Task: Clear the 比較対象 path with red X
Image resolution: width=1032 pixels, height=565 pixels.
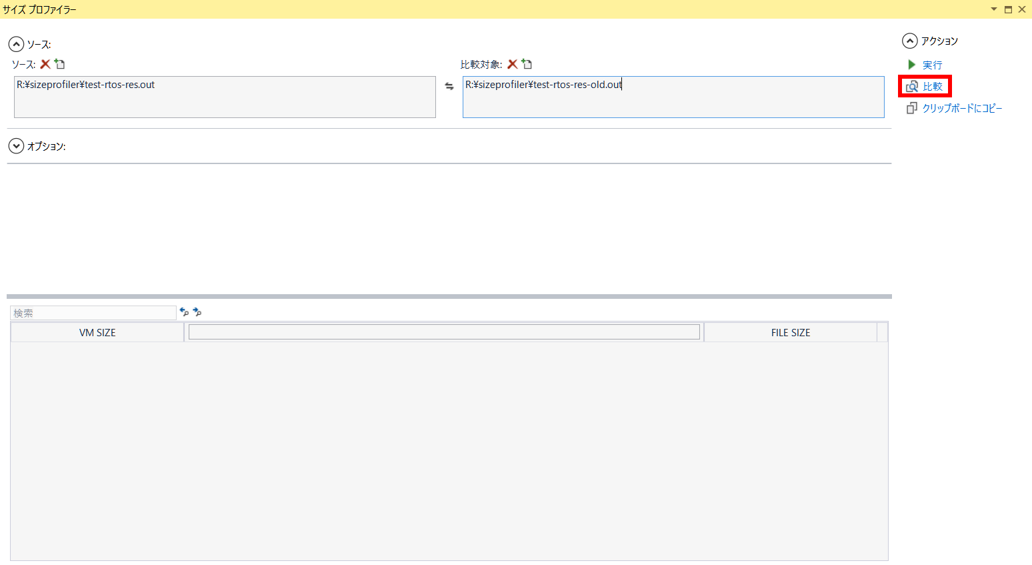Action: point(512,64)
